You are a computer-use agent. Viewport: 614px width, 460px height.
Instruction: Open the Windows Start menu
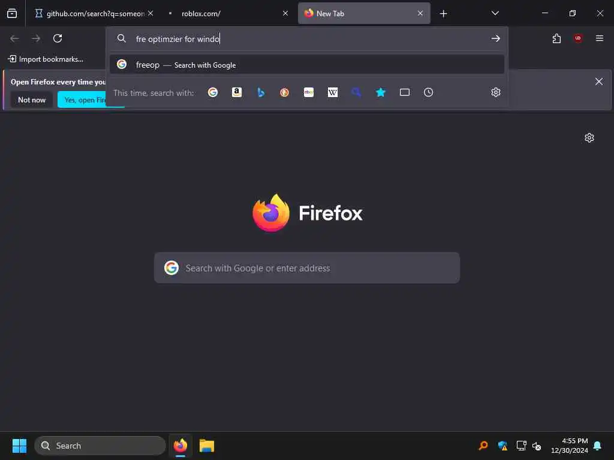coord(19,446)
